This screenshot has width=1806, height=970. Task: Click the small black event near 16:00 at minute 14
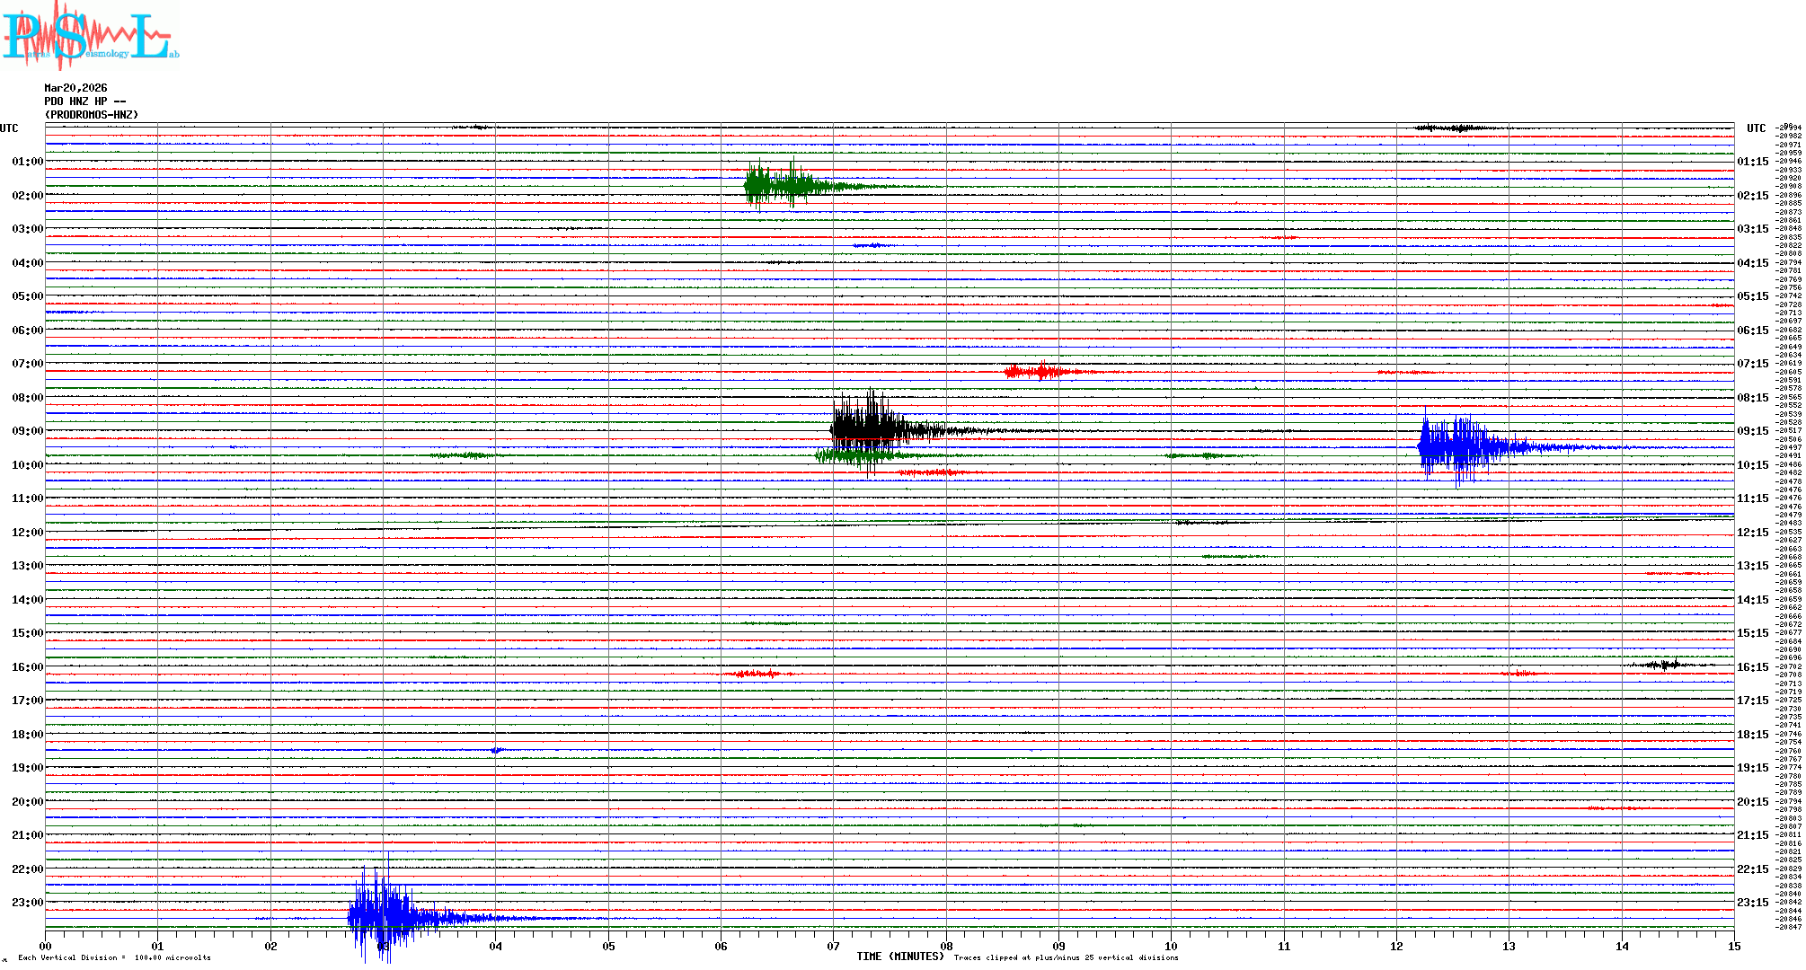pyautogui.click(x=1665, y=665)
